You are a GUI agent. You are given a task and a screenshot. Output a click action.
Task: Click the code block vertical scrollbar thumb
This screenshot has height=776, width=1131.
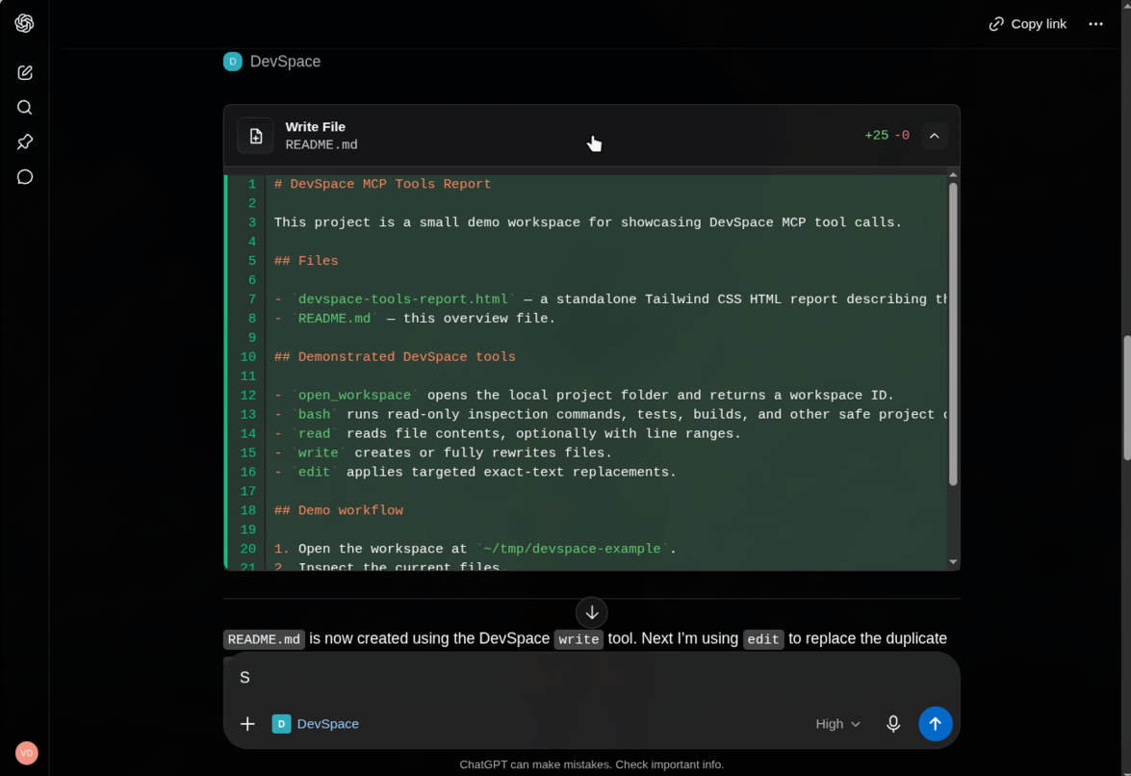953,334
